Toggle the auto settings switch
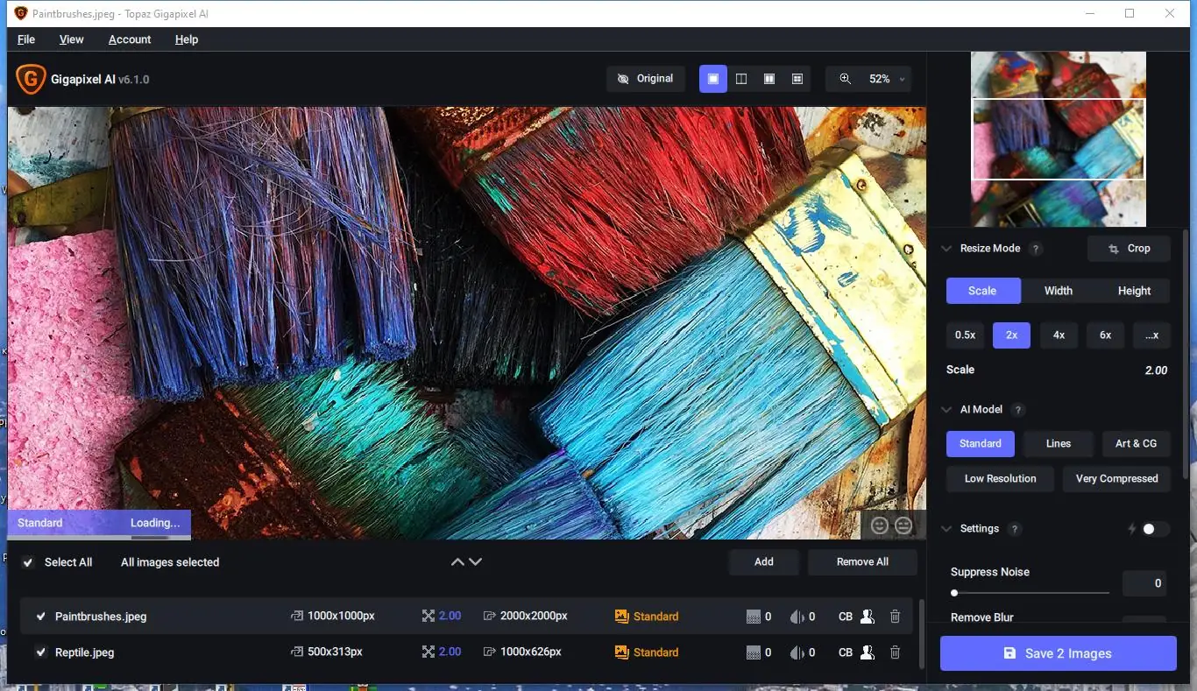Image resolution: width=1197 pixels, height=691 pixels. tap(1154, 529)
